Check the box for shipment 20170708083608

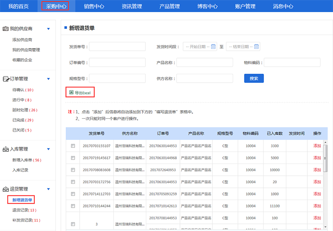tap(73, 170)
